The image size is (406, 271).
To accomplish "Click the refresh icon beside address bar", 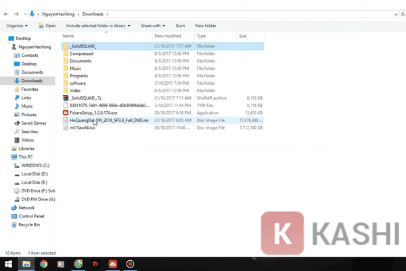I will [403, 14].
